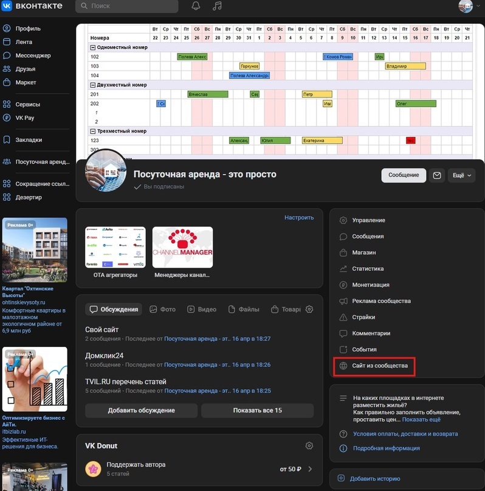Open VK Donut gear settings icon
Screen dimensions: 485x491
(309, 446)
